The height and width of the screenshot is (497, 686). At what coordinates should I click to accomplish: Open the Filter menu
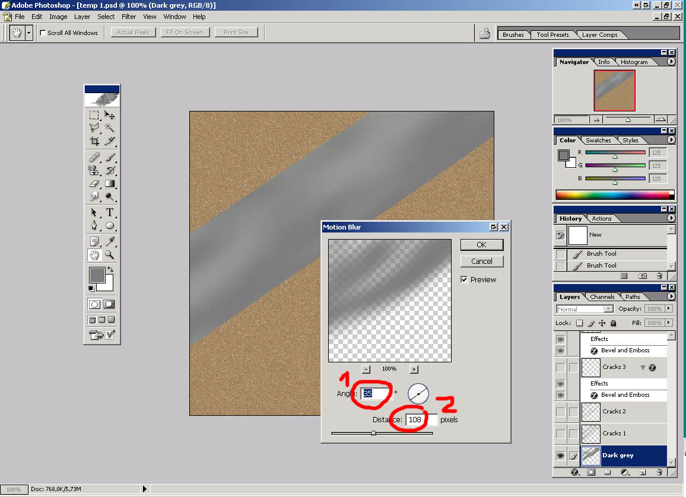(129, 17)
